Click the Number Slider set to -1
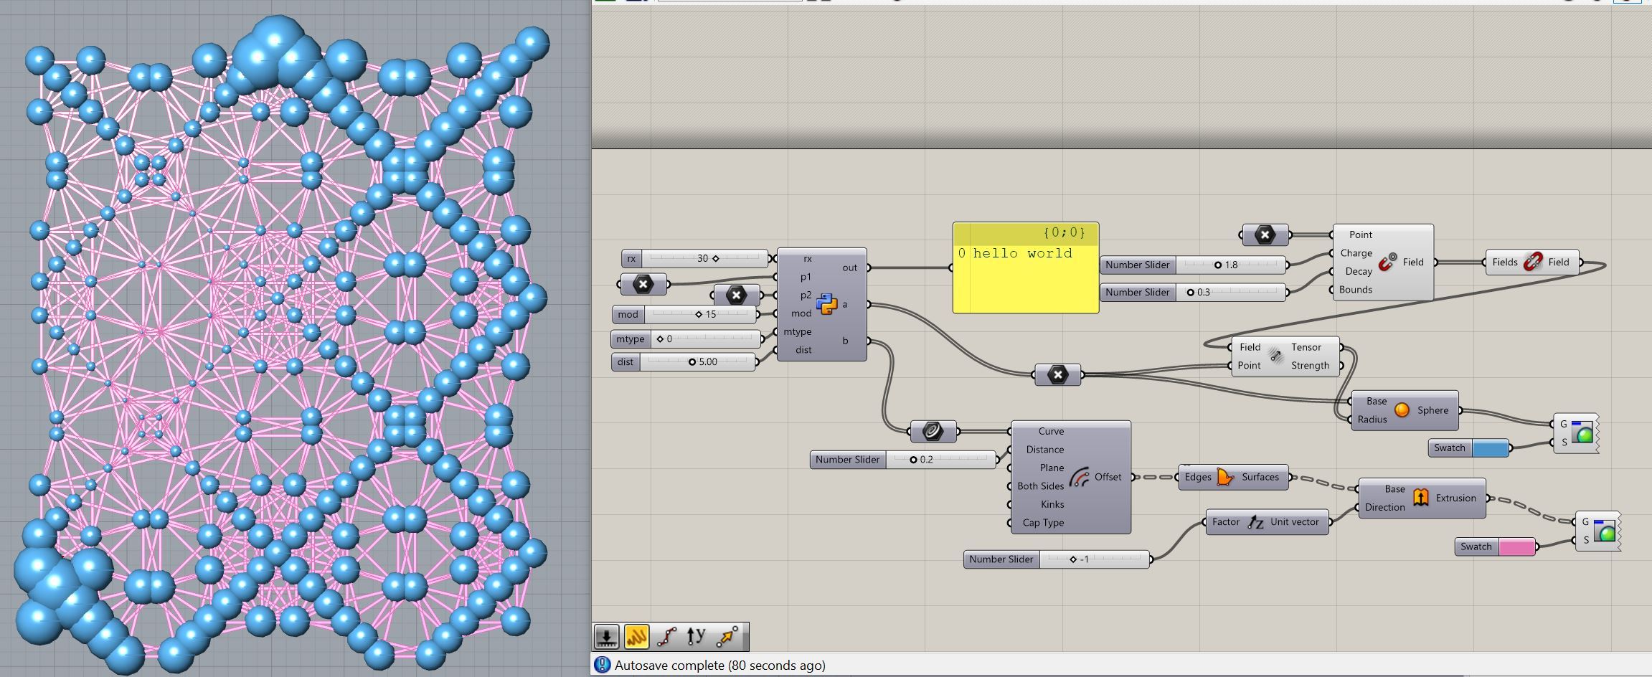 [x=1057, y=559]
